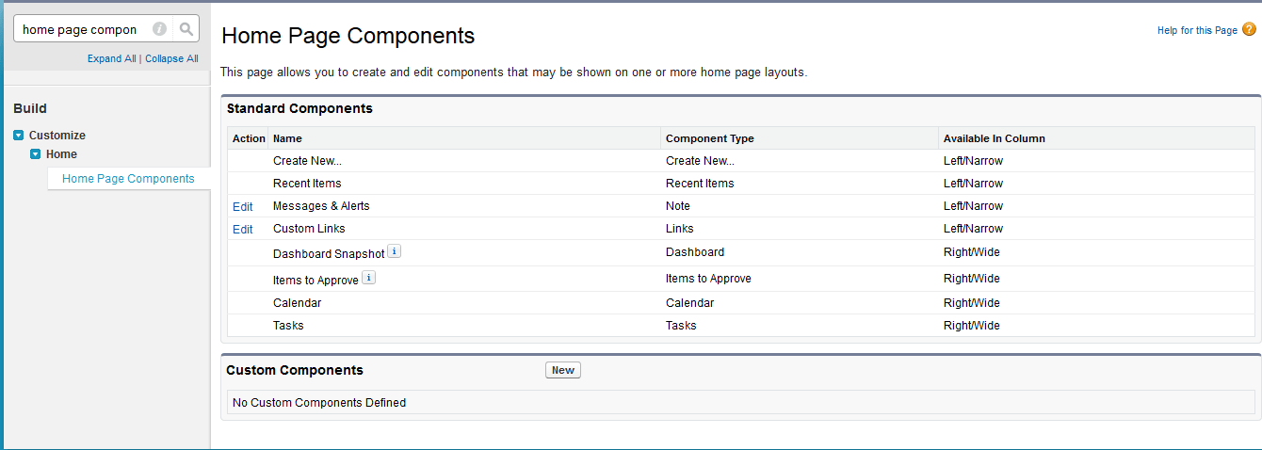The image size is (1262, 450).
Task: Click the Links component type cell
Action: [680, 229]
